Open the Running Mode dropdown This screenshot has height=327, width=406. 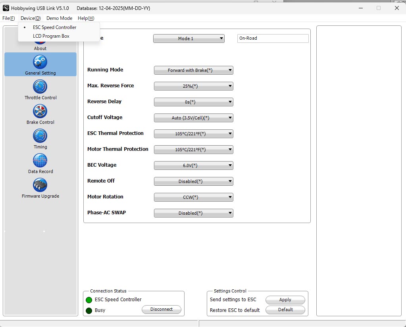point(193,70)
